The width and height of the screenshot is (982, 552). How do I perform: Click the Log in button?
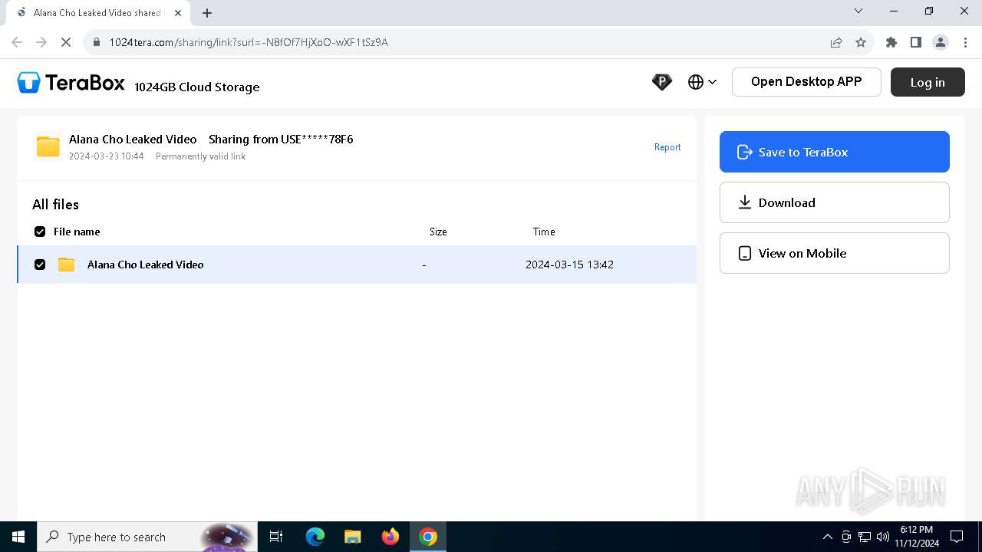(928, 82)
